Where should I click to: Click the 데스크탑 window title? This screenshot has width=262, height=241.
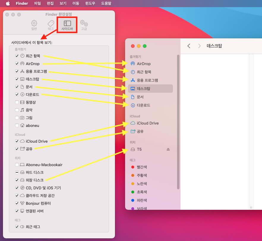(214, 46)
